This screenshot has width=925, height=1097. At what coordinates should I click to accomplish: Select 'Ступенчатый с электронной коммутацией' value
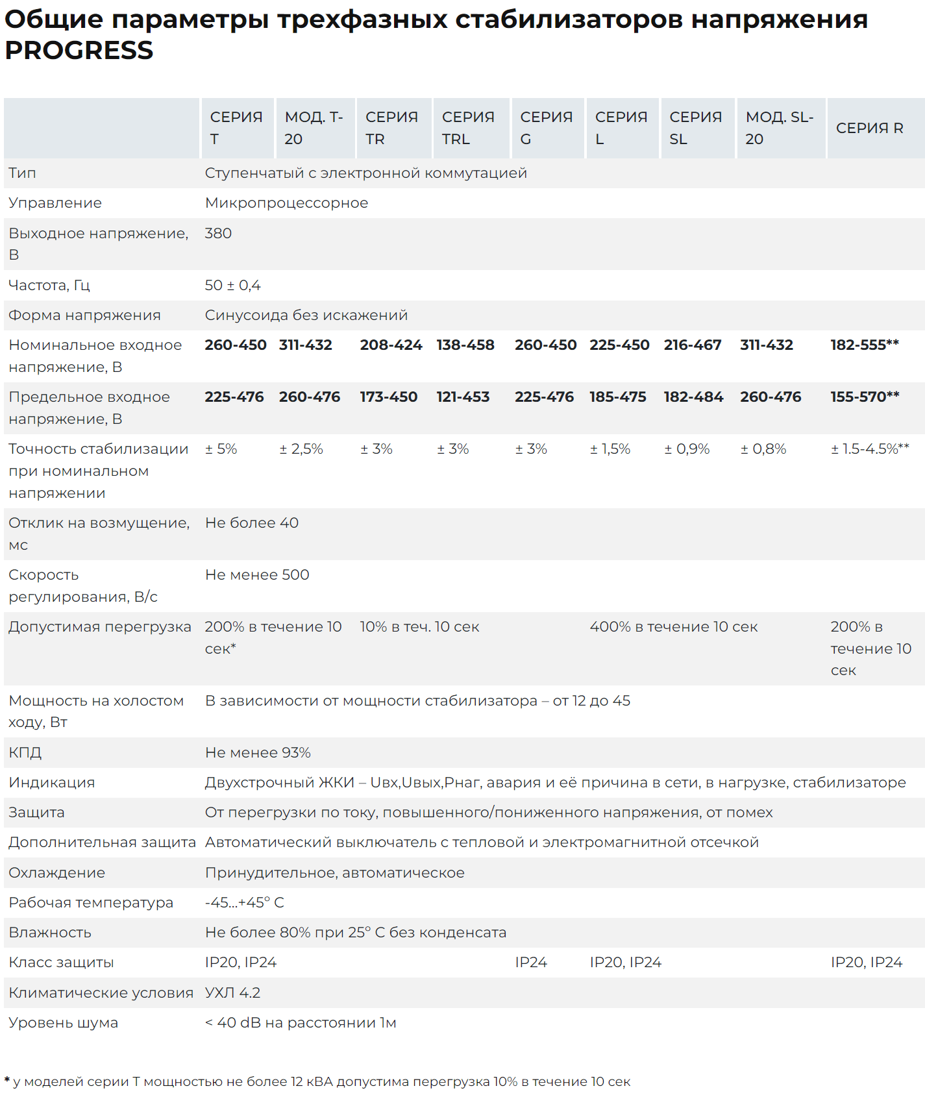(366, 173)
